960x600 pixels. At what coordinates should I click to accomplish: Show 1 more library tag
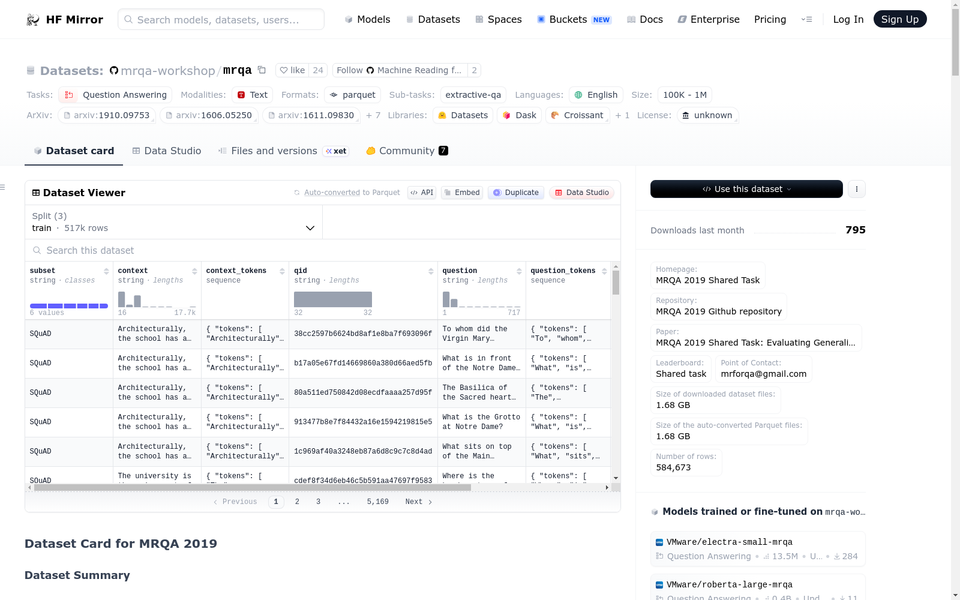(622, 115)
